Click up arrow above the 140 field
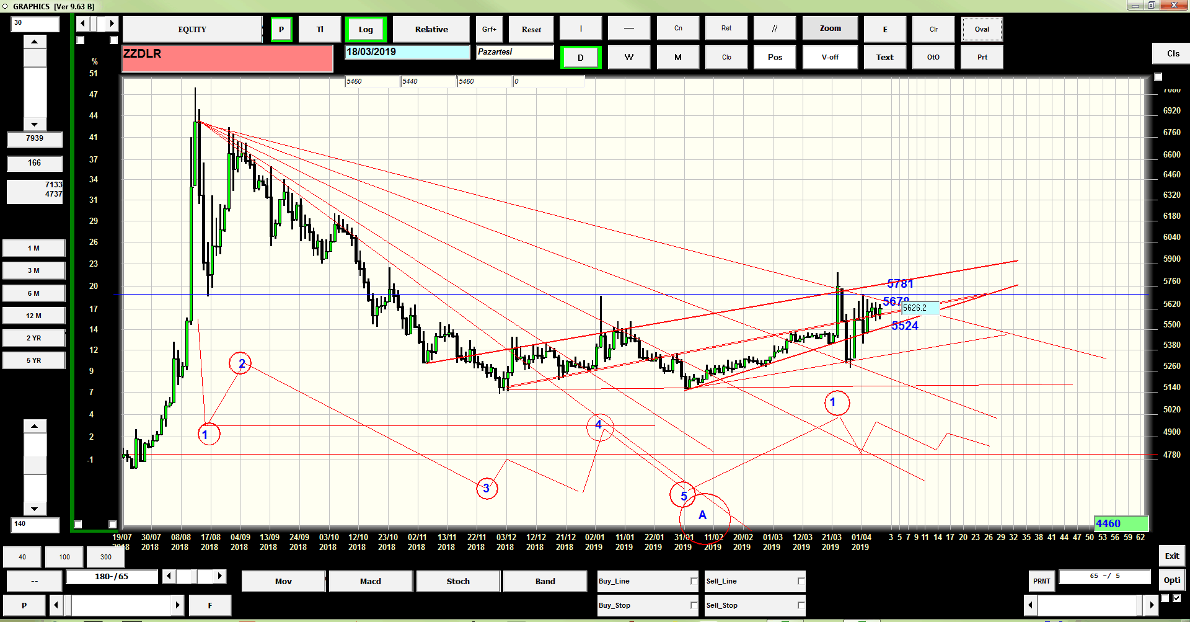Screen dimensions: 1190x622 tap(35, 426)
